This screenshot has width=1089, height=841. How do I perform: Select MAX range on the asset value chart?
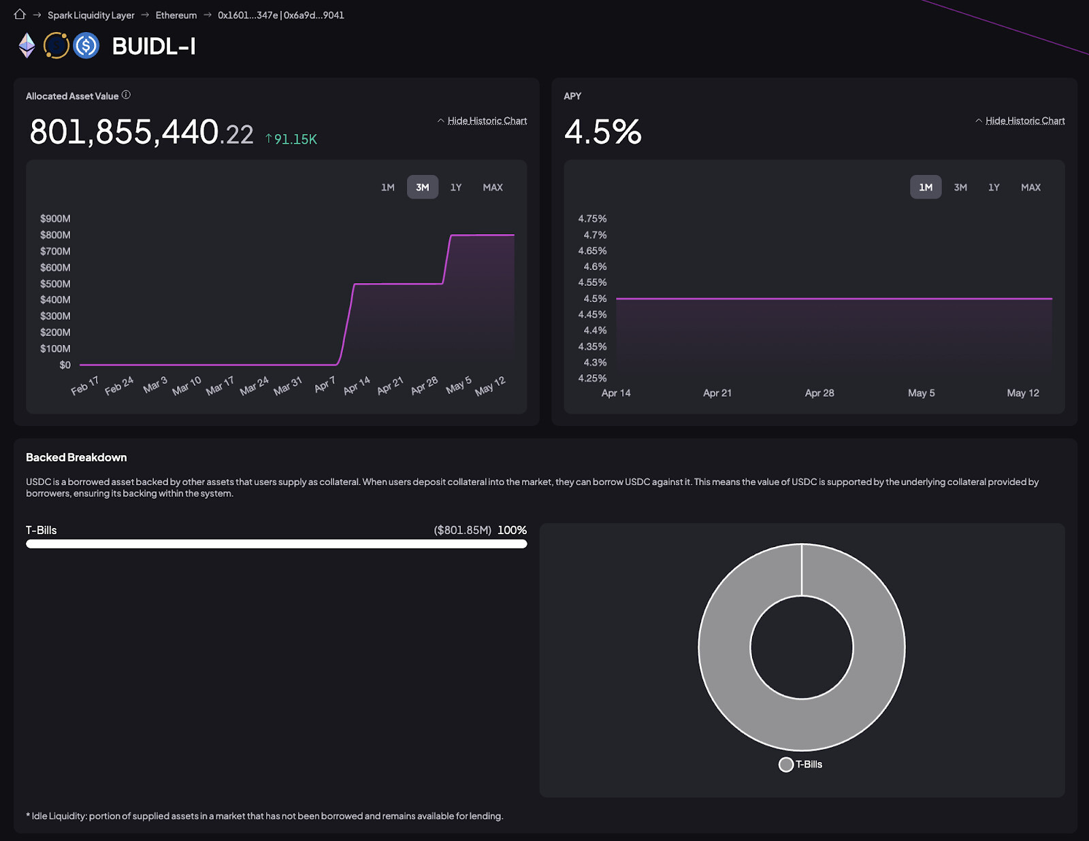[x=493, y=187]
